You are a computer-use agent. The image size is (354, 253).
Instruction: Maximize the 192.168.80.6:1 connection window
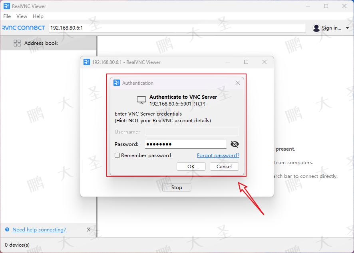pyautogui.click(x=246, y=62)
